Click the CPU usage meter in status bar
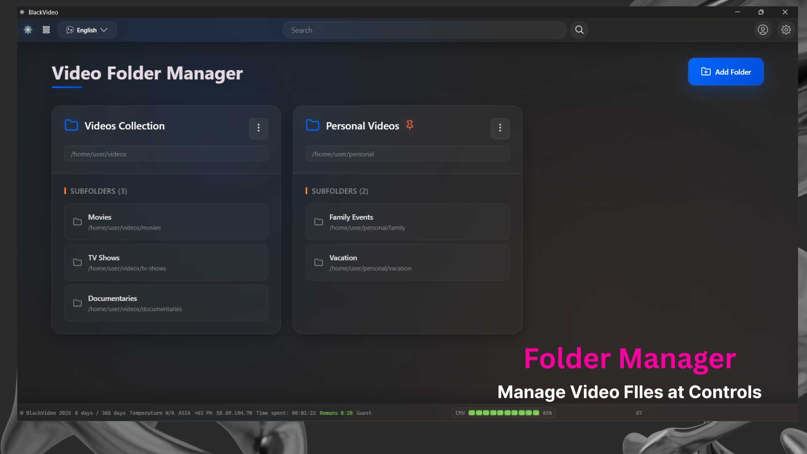Screen dimensions: 807x454 point(503,413)
